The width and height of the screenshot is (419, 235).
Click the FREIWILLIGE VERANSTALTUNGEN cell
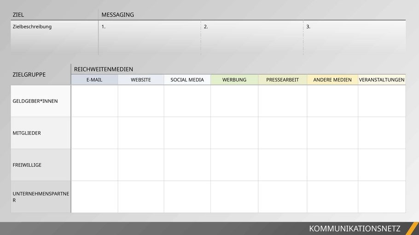382,165
